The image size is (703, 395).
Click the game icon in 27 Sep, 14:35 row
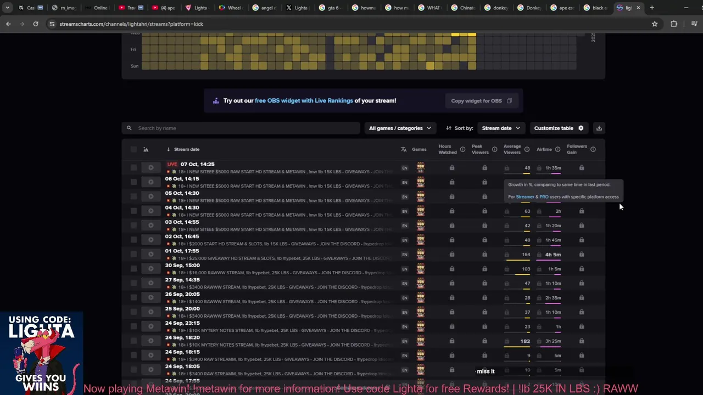click(421, 283)
